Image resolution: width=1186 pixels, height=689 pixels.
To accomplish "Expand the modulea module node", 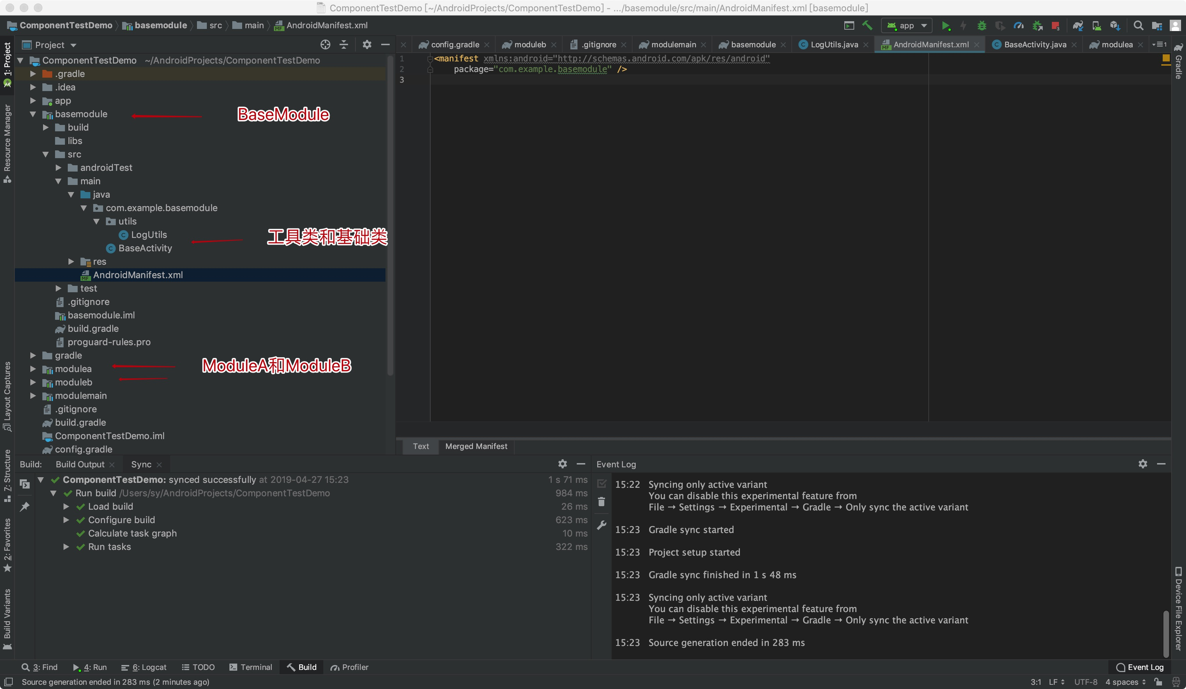I will click(33, 369).
